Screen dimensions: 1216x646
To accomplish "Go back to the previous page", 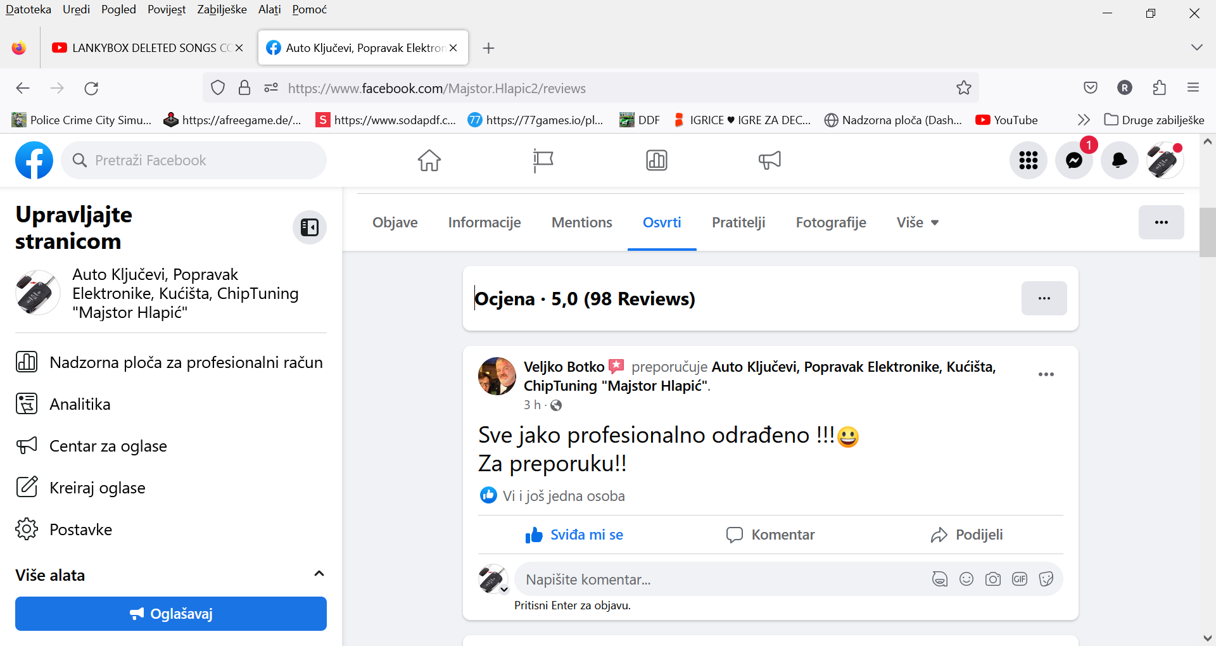I will [23, 88].
